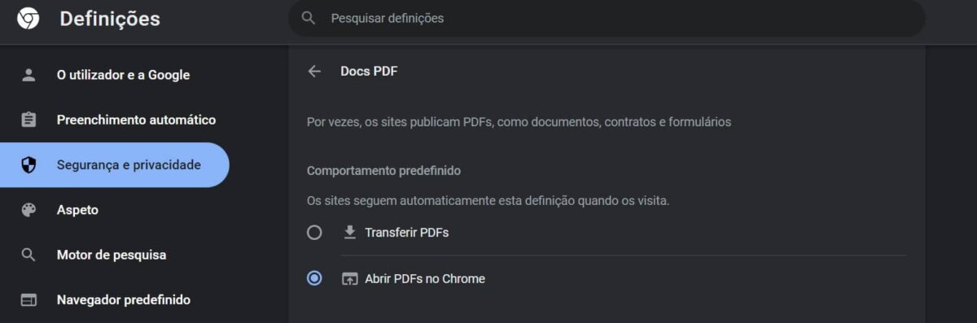Select the Transferir PDFs radio button
This screenshot has height=323, width=977.
tap(314, 233)
